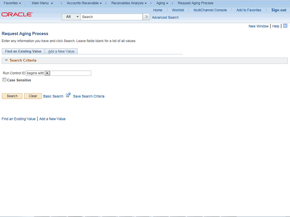Viewport: 290px width, 217px height.
Task: Open a New Window link
Action: tap(258, 26)
